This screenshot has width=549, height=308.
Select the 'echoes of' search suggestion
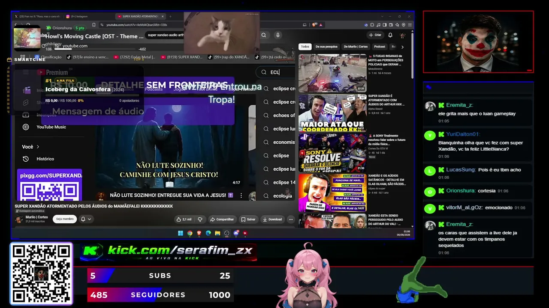[284, 115]
